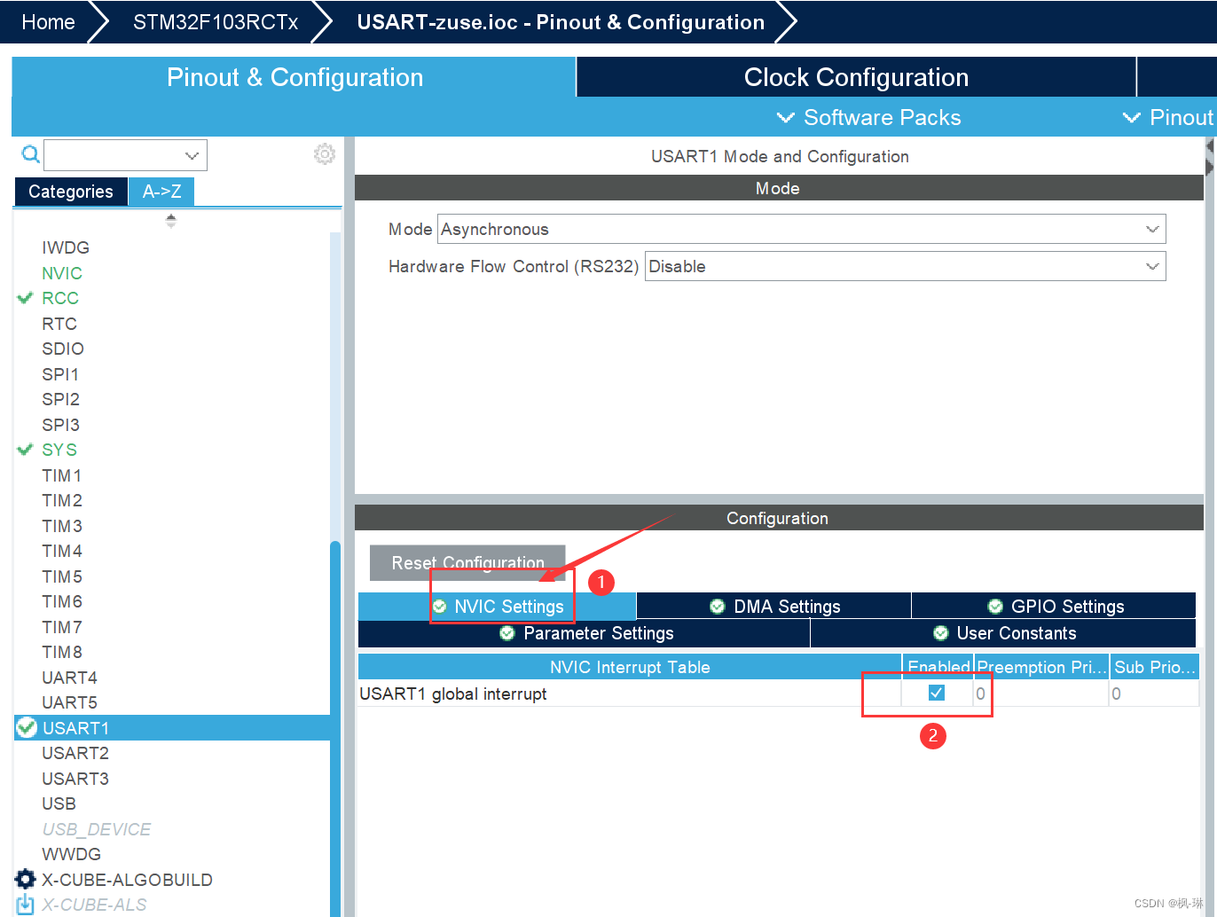The image size is (1217, 917).
Task: Click the User Constants tab status icon
Action: click(x=941, y=633)
